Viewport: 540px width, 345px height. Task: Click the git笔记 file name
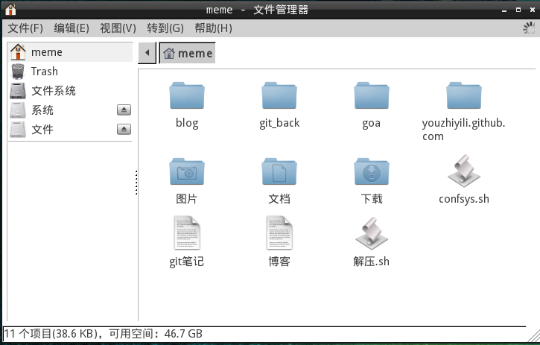(187, 262)
